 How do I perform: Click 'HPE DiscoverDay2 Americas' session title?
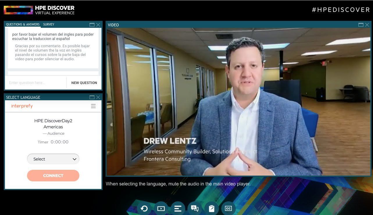point(53,124)
